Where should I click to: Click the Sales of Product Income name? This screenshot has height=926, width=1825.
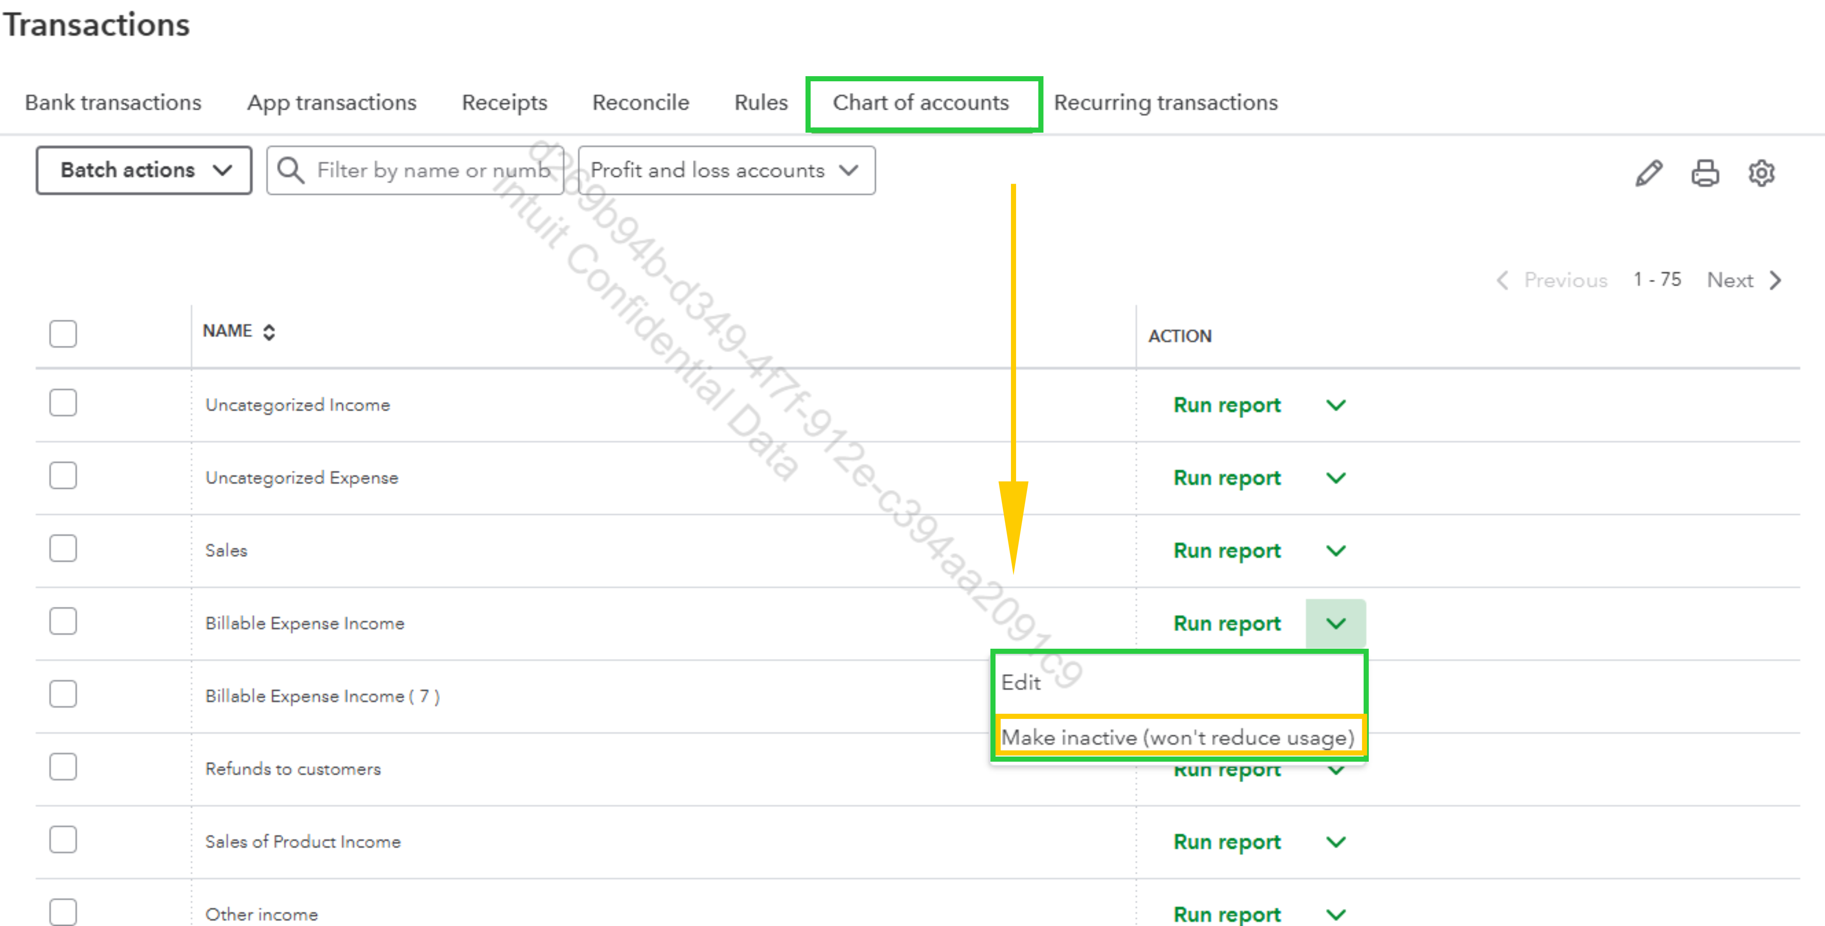point(303,843)
